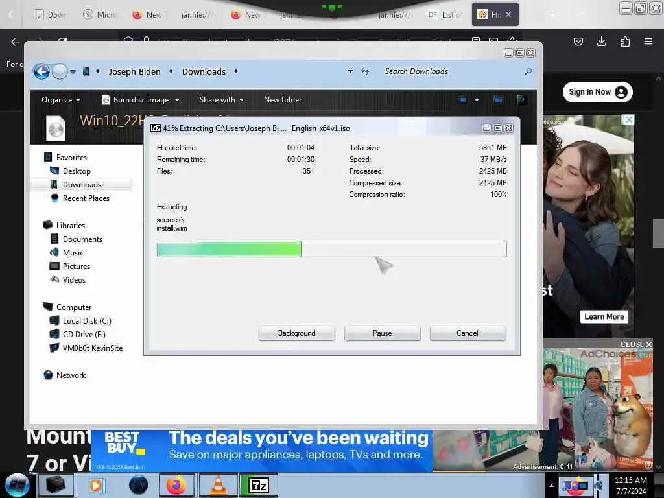Switch to the List browser tab
664x498 pixels.
coord(444,14)
